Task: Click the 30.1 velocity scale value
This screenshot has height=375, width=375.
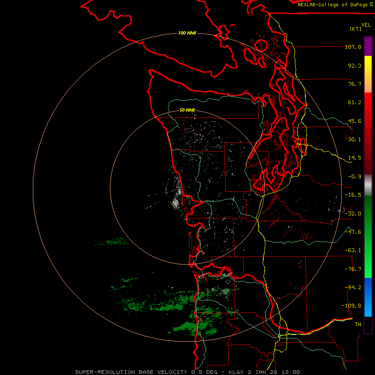Action: pyautogui.click(x=355, y=140)
